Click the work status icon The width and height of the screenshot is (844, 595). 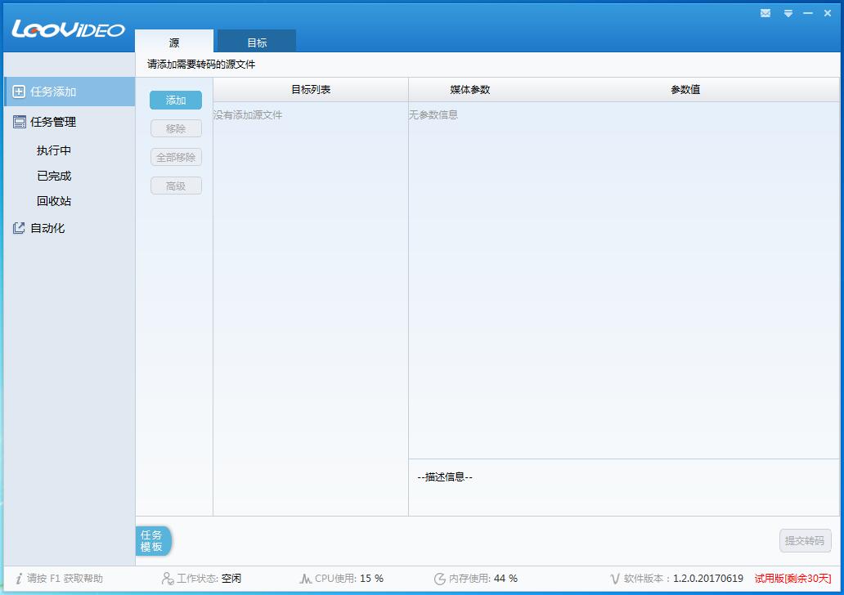168,579
